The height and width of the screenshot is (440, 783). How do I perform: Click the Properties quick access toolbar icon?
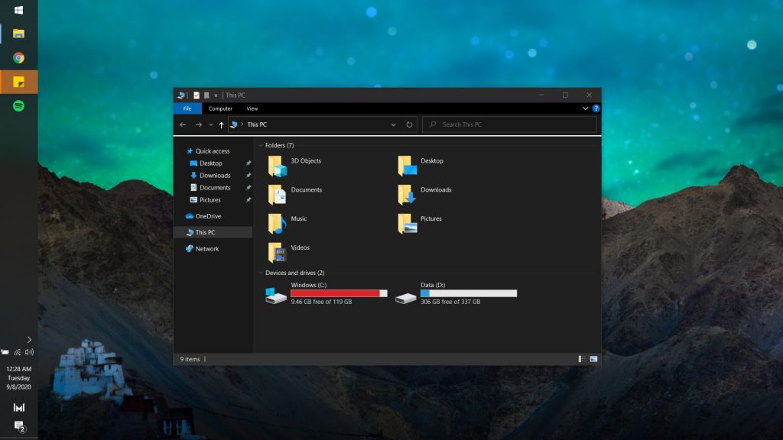pos(197,95)
